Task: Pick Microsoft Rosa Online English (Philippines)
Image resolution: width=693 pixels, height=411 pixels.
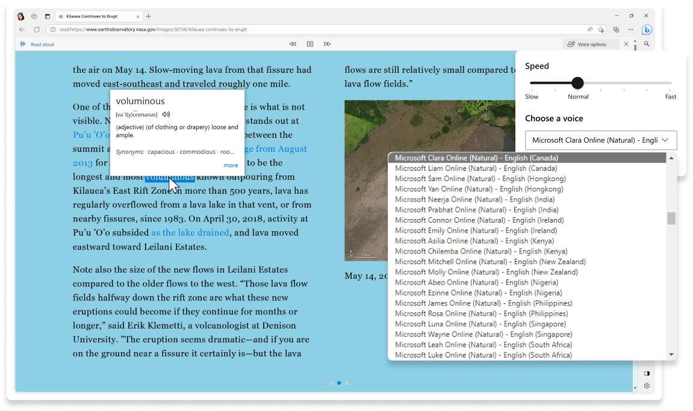Action: 527,314
